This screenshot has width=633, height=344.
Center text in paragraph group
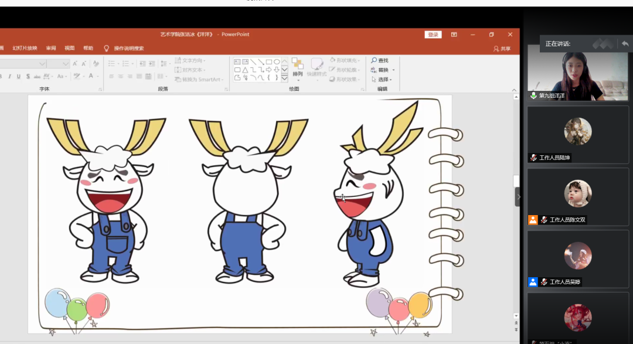pos(121,76)
